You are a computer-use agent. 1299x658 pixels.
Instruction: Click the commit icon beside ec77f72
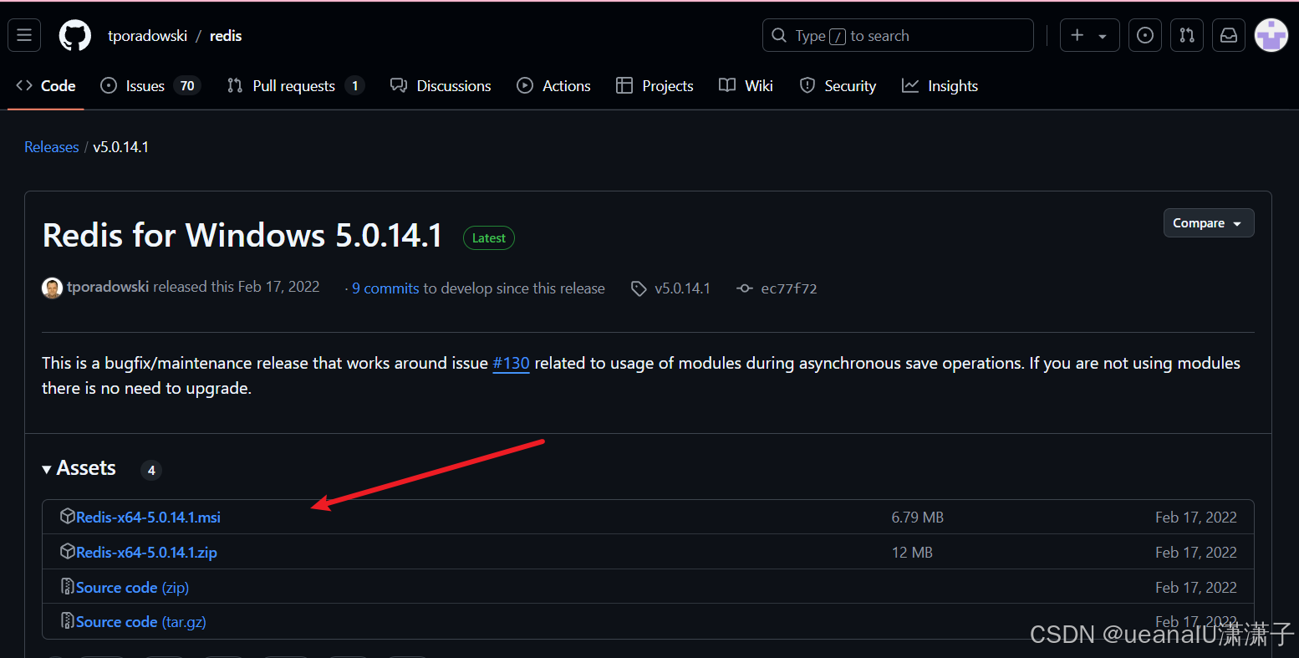coord(744,288)
